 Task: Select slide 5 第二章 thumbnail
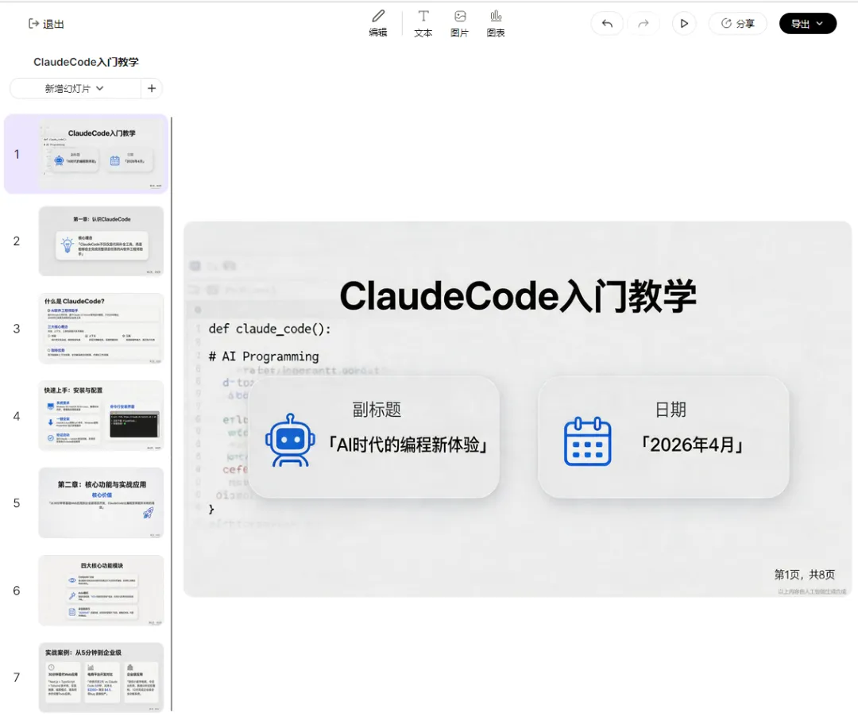[101, 503]
